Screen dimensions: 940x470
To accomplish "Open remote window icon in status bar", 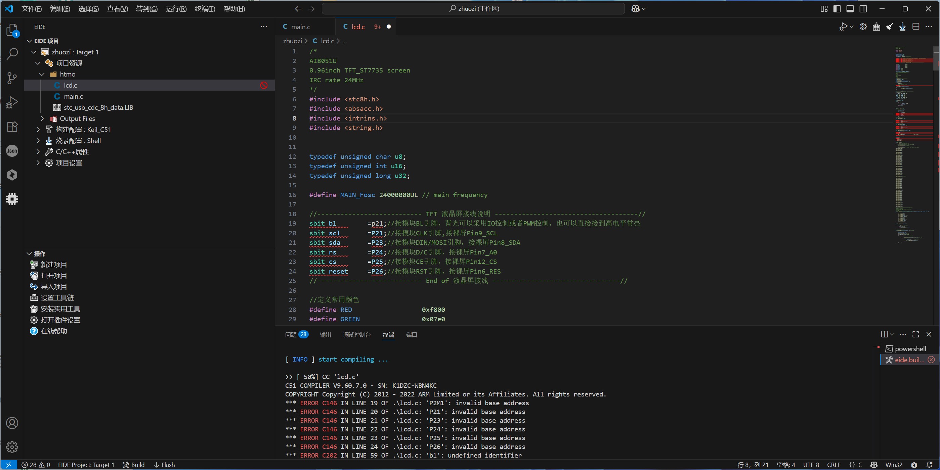I will click(x=8, y=465).
